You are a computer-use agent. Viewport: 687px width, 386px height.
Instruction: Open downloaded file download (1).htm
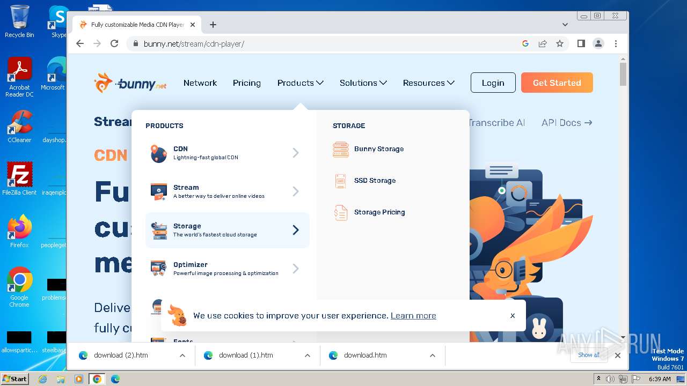click(246, 355)
